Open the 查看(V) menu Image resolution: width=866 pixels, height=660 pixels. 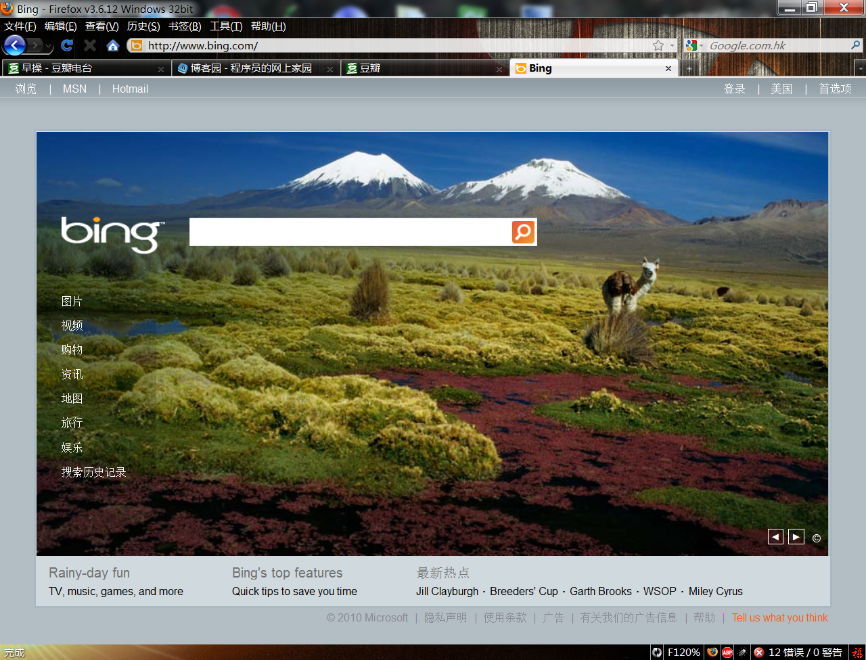point(102,26)
